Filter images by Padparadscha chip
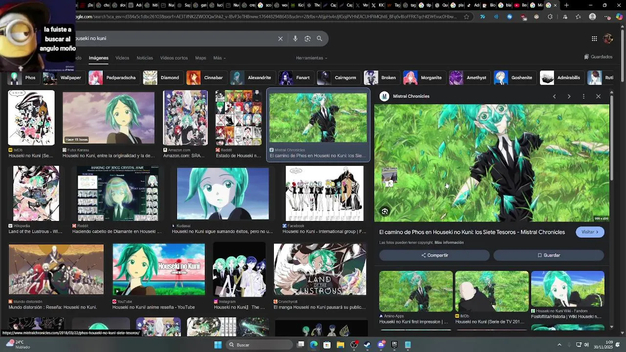The image size is (626, 352). tap(114, 78)
